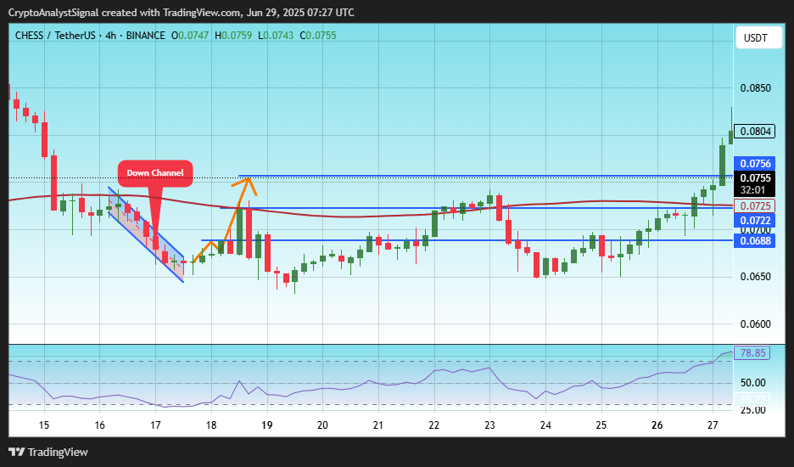Click the 50.00 RSI axis value
This screenshot has height=467, width=794.
pyautogui.click(x=753, y=383)
